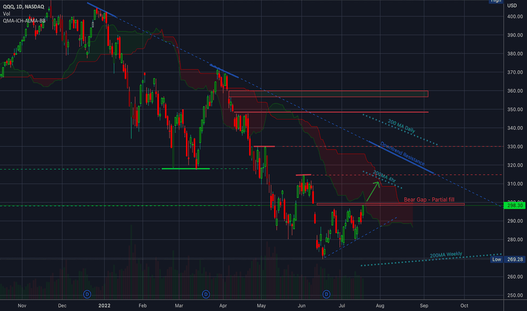Click the 400.00 price axis label
527x311 pixels.
[x=515, y=16]
